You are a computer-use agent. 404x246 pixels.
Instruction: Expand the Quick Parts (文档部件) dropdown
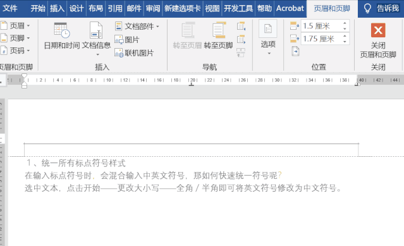[x=137, y=26]
